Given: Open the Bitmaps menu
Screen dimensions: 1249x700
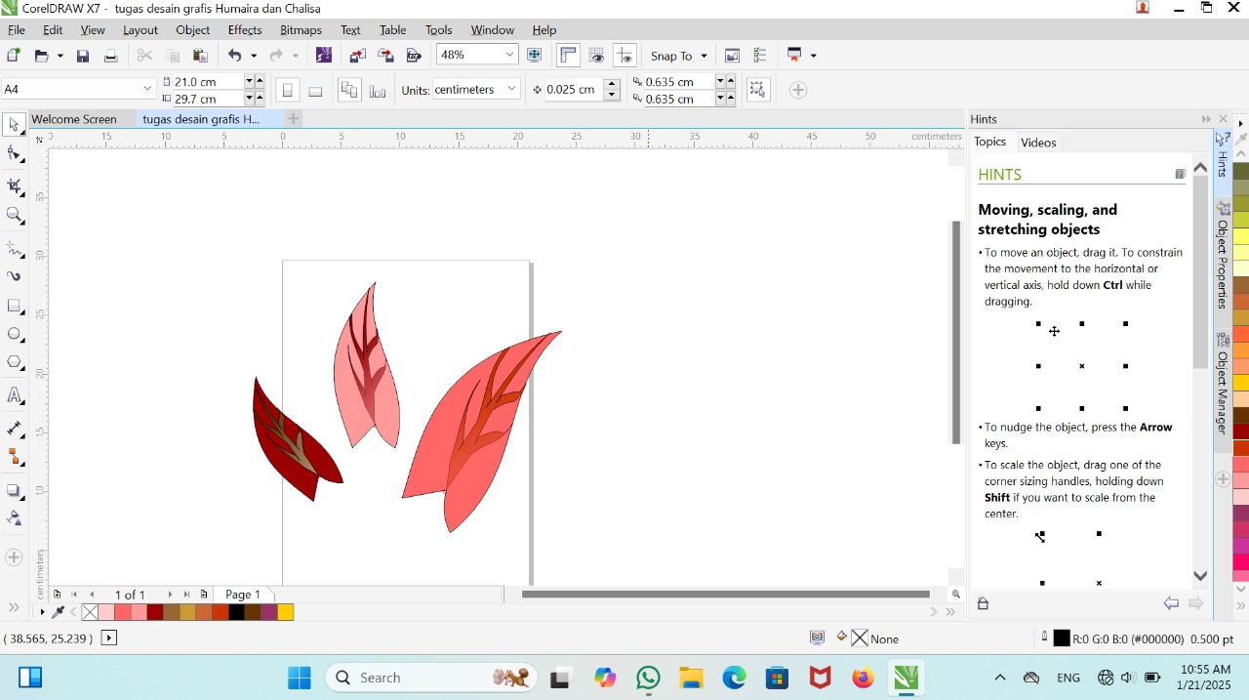Looking at the screenshot, I should click(x=301, y=29).
